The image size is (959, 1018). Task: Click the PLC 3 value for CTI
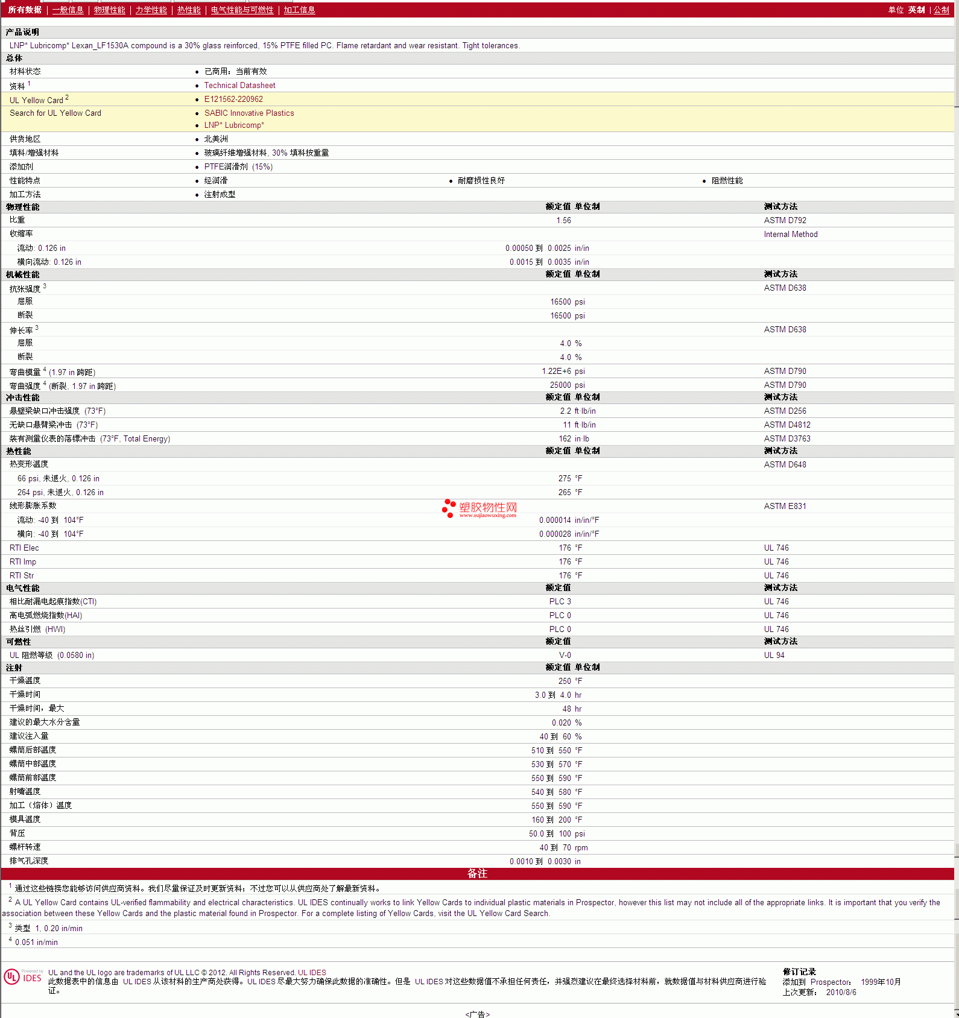(560, 602)
